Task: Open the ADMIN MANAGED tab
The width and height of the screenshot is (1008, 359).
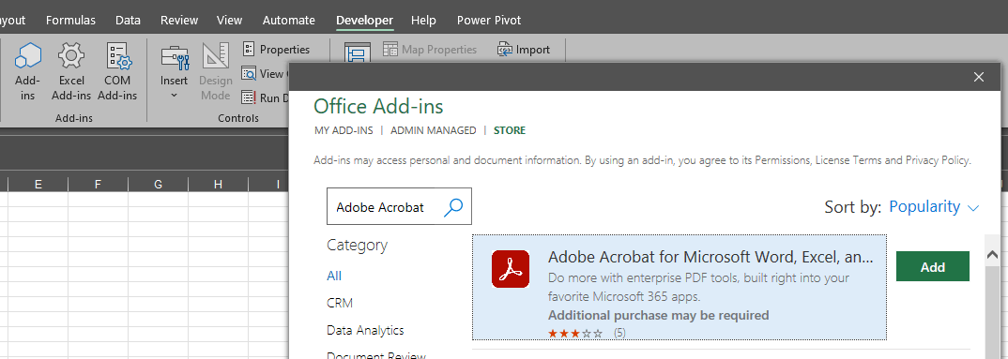Action: (x=434, y=130)
